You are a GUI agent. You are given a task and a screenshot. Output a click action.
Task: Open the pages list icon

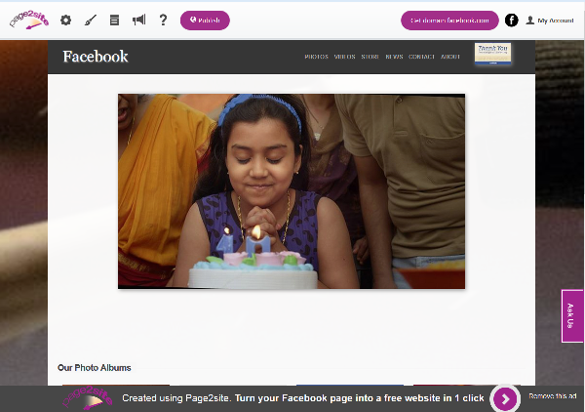tap(114, 21)
